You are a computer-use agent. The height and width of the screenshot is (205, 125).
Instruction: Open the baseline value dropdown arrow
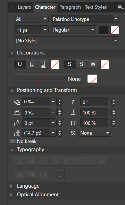[x=53, y=123]
